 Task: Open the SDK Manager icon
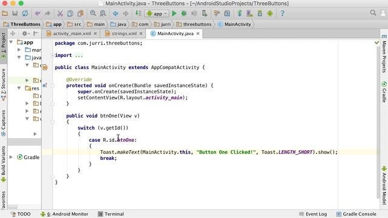(x=260, y=13)
